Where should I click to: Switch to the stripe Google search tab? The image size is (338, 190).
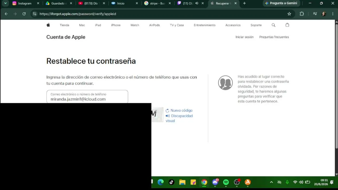point(157,3)
